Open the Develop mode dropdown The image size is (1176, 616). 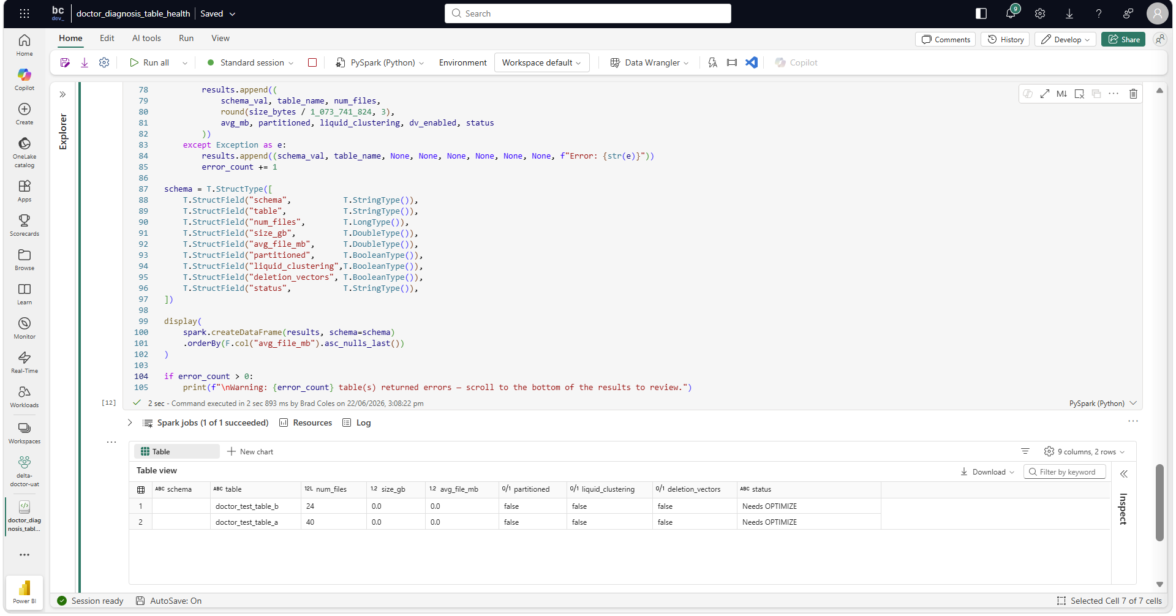1066,39
